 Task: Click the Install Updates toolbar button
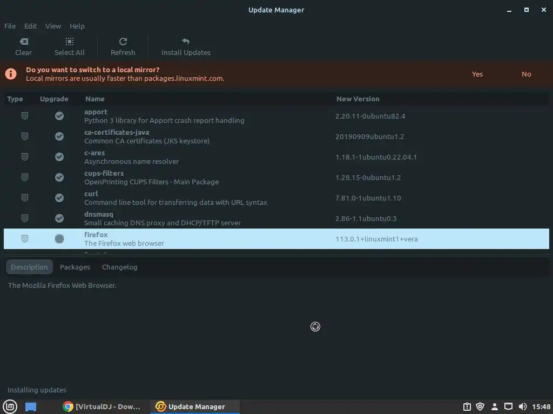tap(186, 47)
